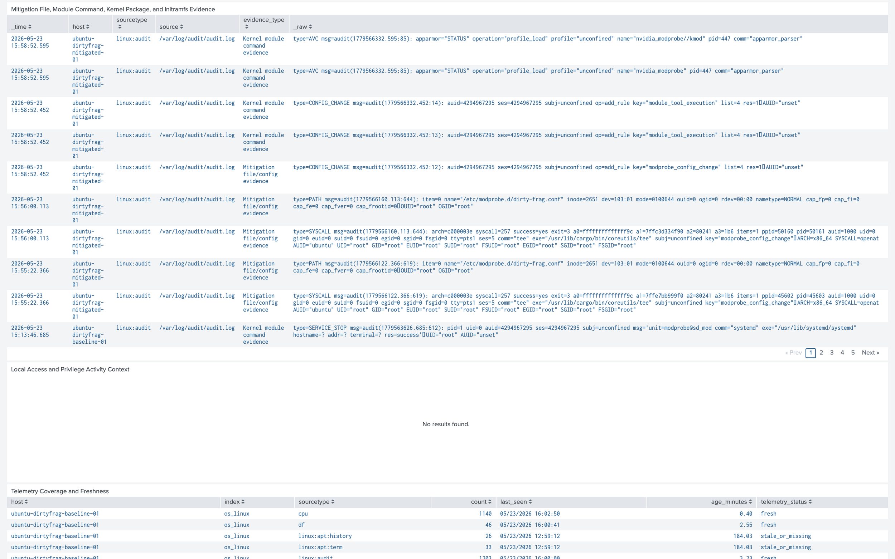The width and height of the screenshot is (895, 559).
Task: Click SYSCALL event with pid=50161
Action: (x=586, y=238)
